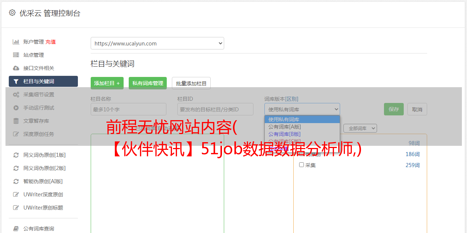Screen dimensions: 467x233
Task: Open 同义词伪原创[2版] in the sidebar
Action: click(45, 168)
